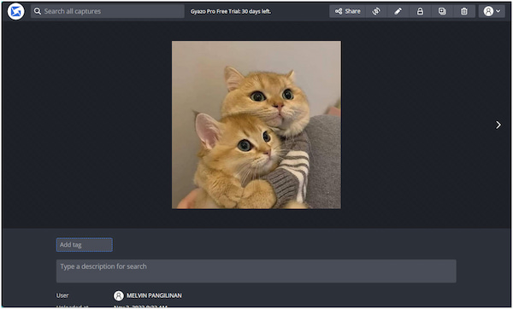Click the description for search box
513x309 pixels.
coord(256,271)
